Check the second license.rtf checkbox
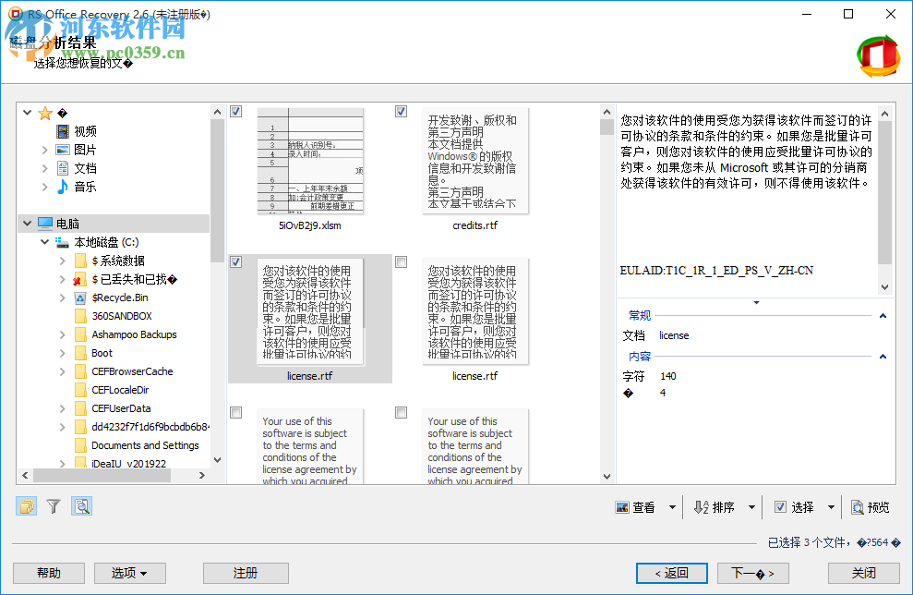The width and height of the screenshot is (913, 595). pyautogui.click(x=401, y=261)
